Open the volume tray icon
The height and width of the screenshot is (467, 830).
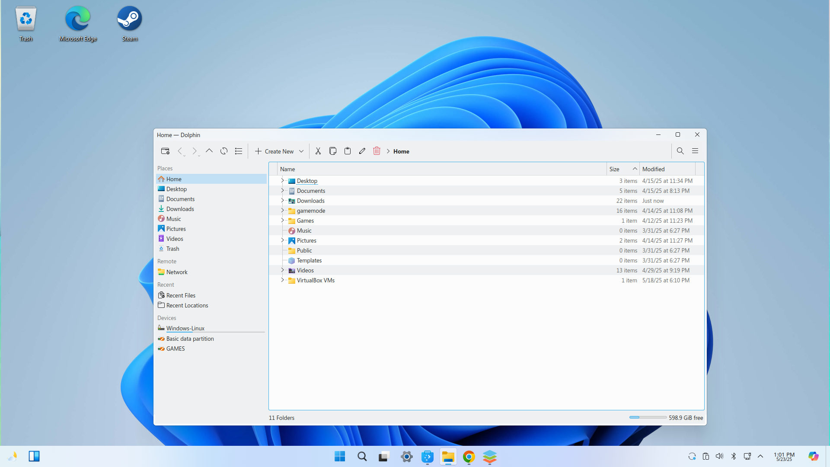719,456
